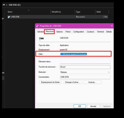The image size is (124, 118).
Task: Click the Touche de raccourci field
Action: pyautogui.click(x=85, y=67)
